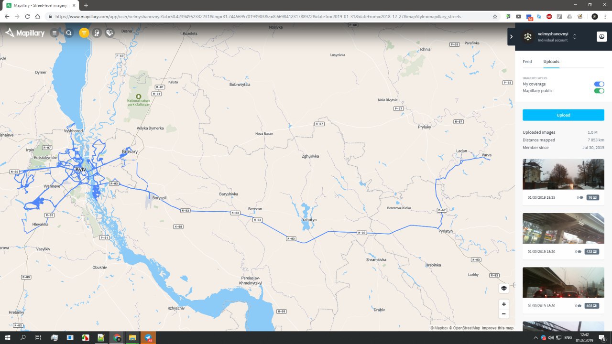The image size is (612, 344).
Task: Open the sequence thumbnail with 423 images
Action: 563,228
